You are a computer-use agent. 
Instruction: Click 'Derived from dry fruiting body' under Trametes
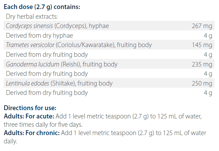pyautogui.click(x=47, y=55)
